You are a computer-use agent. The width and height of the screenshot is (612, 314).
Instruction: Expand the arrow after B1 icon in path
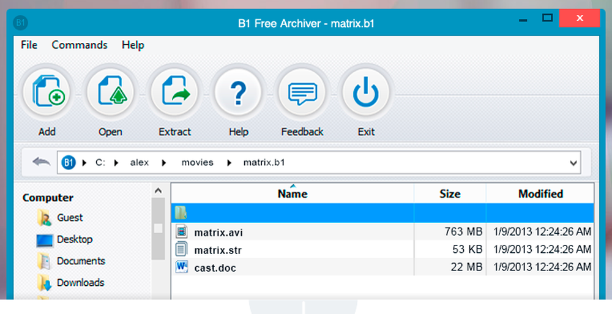pos(84,162)
